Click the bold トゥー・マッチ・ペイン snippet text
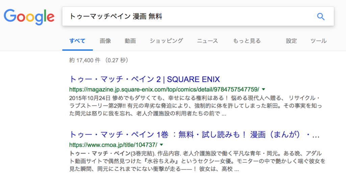 pos(100,153)
